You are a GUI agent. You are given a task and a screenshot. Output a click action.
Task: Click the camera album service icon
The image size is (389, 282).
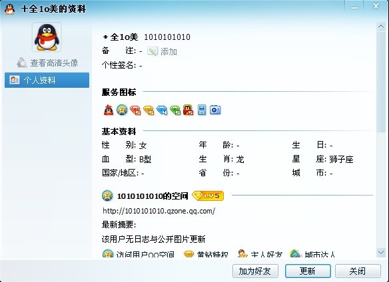point(215,110)
